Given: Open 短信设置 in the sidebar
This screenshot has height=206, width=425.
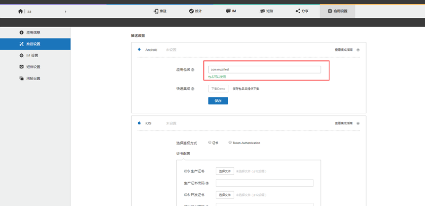Looking at the screenshot, I should (x=35, y=67).
